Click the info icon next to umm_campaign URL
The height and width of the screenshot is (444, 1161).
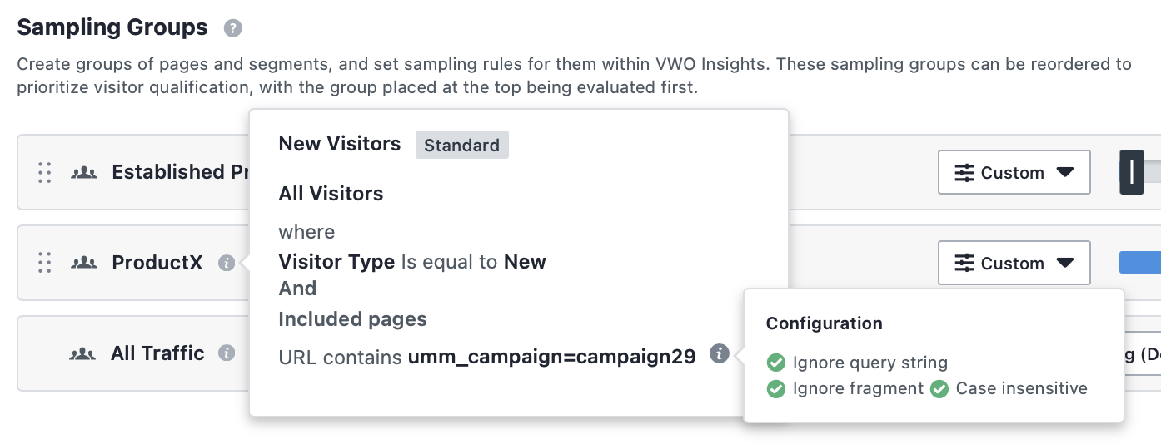(720, 354)
